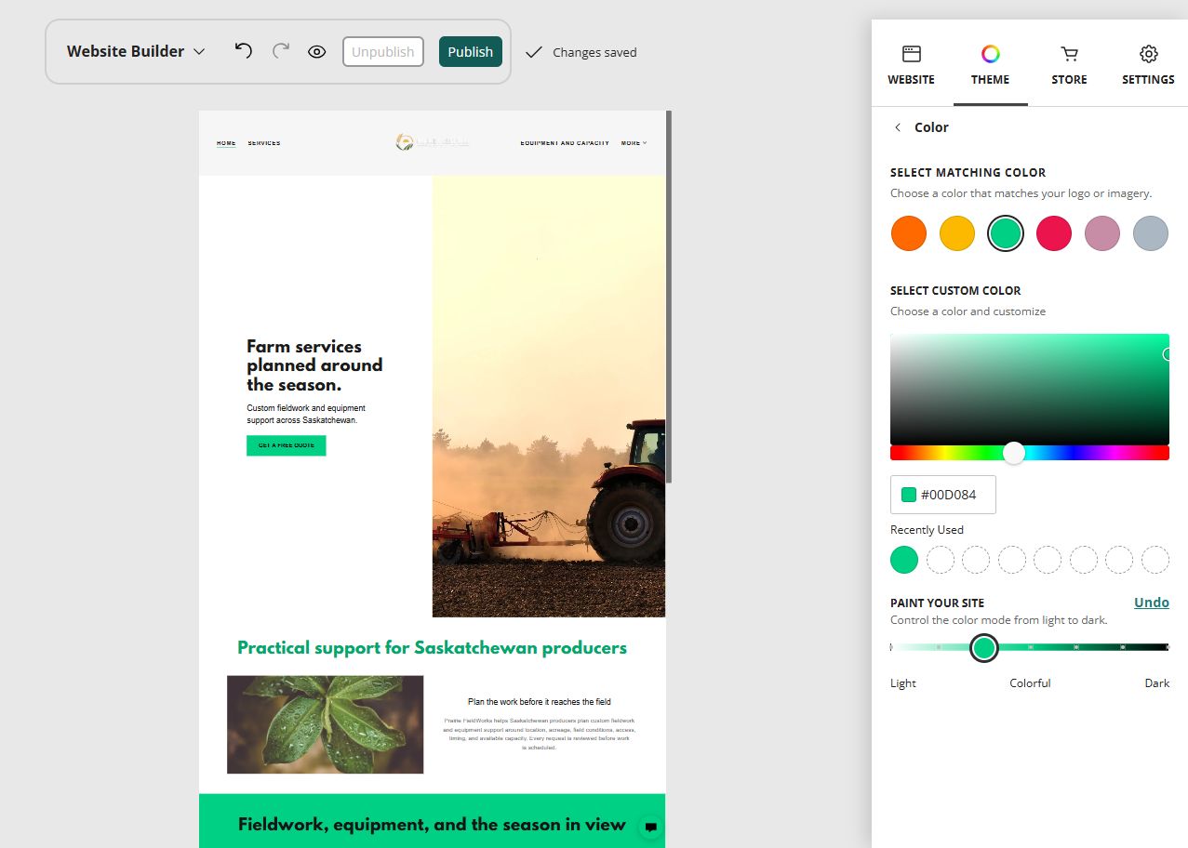The image size is (1188, 848).
Task: Pick the green recently used color
Action: [904, 560]
